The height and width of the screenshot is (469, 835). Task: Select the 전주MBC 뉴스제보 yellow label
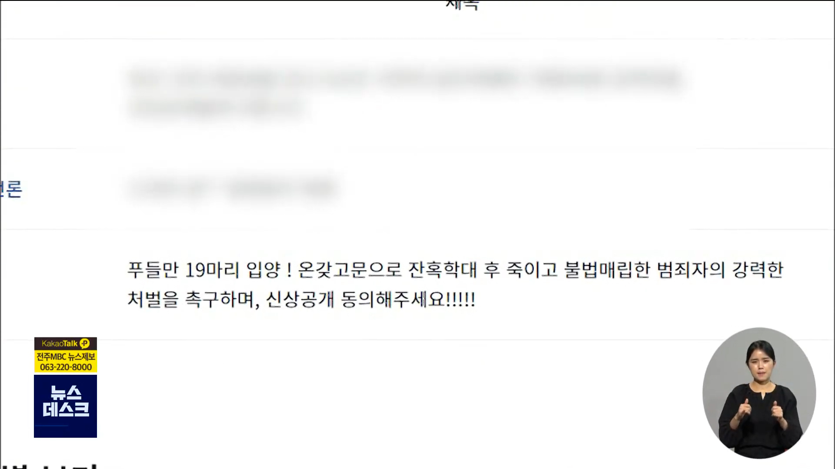pos(66,357)
